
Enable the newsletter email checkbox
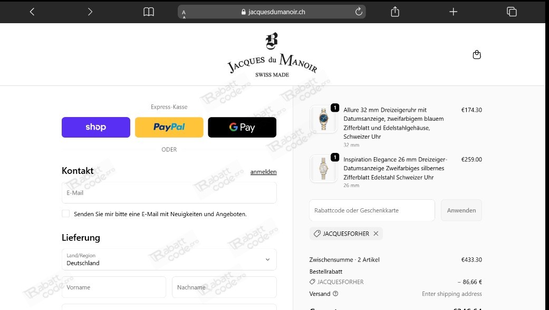[65, 214]
